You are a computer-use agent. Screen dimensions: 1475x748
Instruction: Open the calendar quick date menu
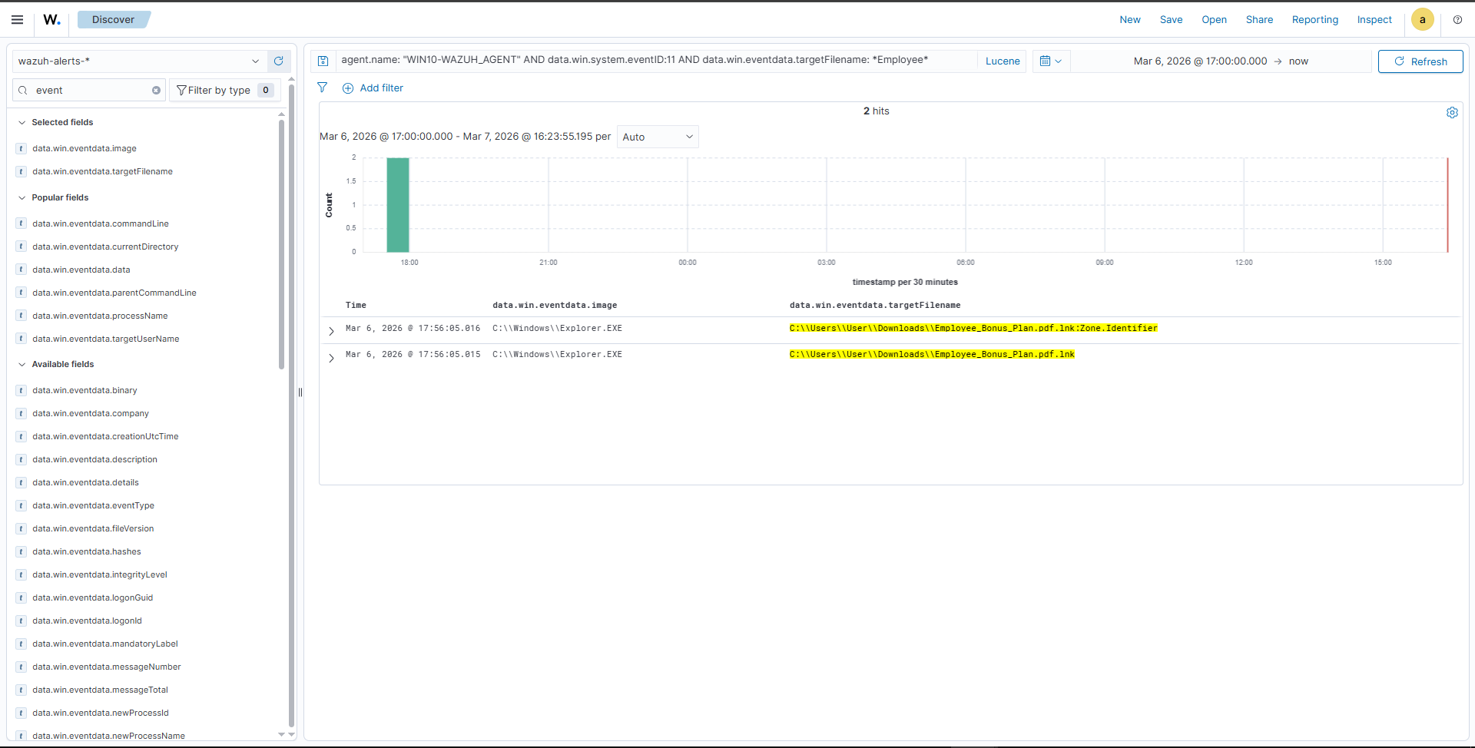[x=1050, y=61]
